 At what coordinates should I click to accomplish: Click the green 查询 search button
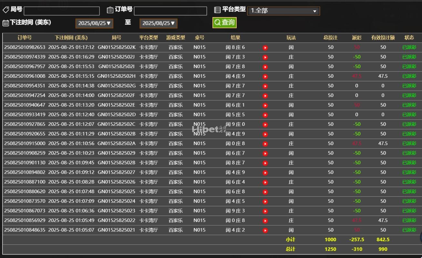point(224,23)
